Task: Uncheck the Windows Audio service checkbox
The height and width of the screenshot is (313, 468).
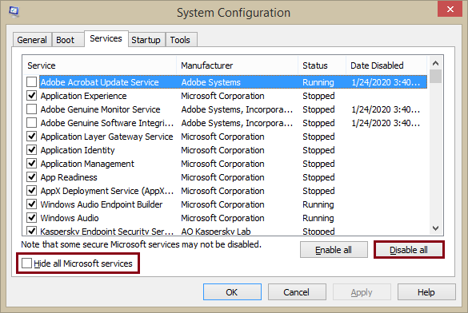Action: pyautogui.click(x=32, y=218)
